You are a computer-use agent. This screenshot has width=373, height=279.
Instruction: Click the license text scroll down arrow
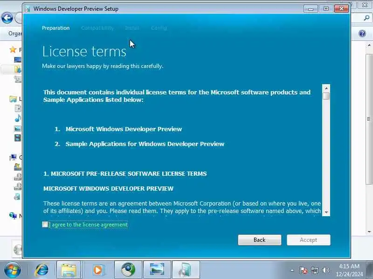click(x=326, y=212)
